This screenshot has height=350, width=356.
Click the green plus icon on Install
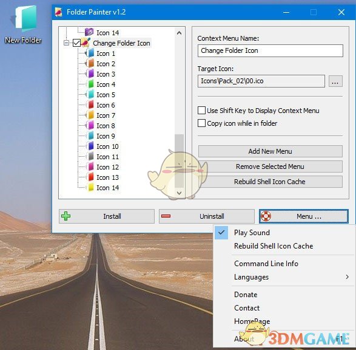[66, 216]
